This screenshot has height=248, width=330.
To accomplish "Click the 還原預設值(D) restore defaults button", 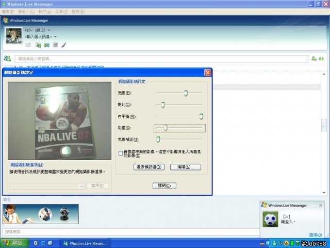I will click(x=149, y=167).
